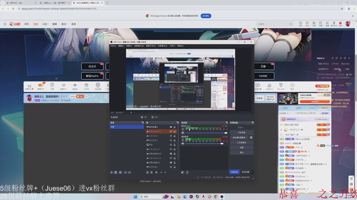Screen dimensions: 357x200
Task: Open 工具(T) menu in OBS
Action: (x=172, y=46)
